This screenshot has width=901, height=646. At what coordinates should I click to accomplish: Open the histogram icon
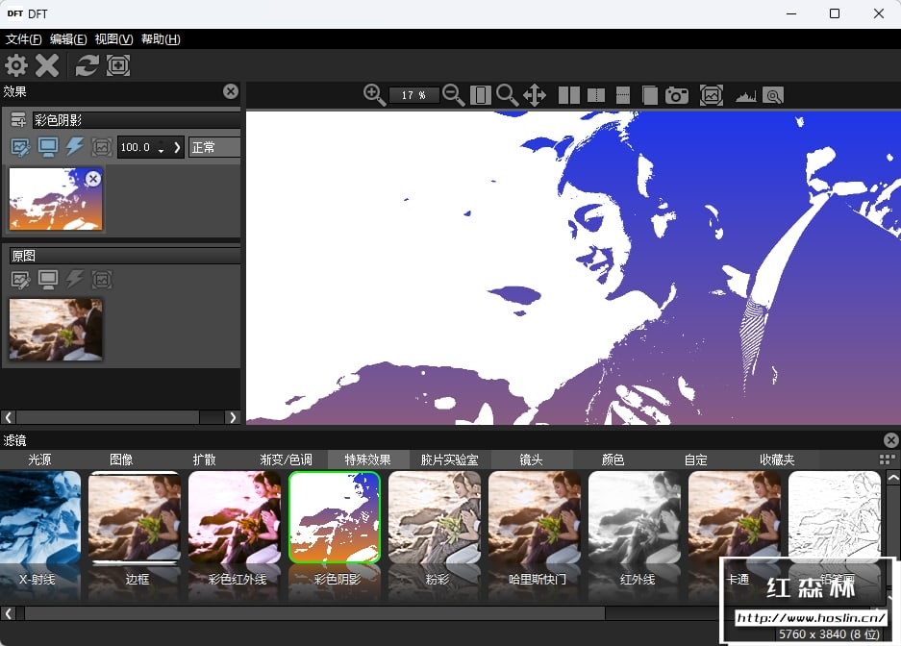(x=746, y=96)
